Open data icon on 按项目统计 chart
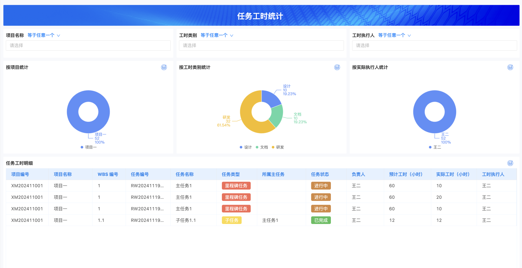The width and height of the screenshot is (522, 268). [164, 67]
